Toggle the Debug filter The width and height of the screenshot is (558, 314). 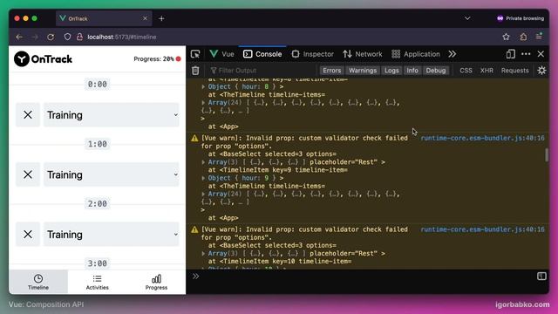436,71
